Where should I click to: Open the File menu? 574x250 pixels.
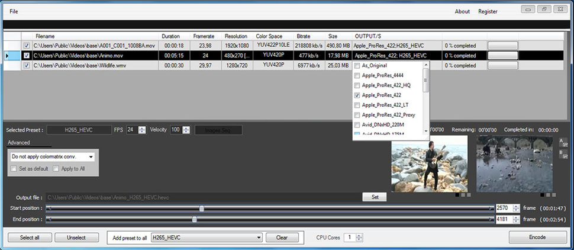[x=14, y=11]
